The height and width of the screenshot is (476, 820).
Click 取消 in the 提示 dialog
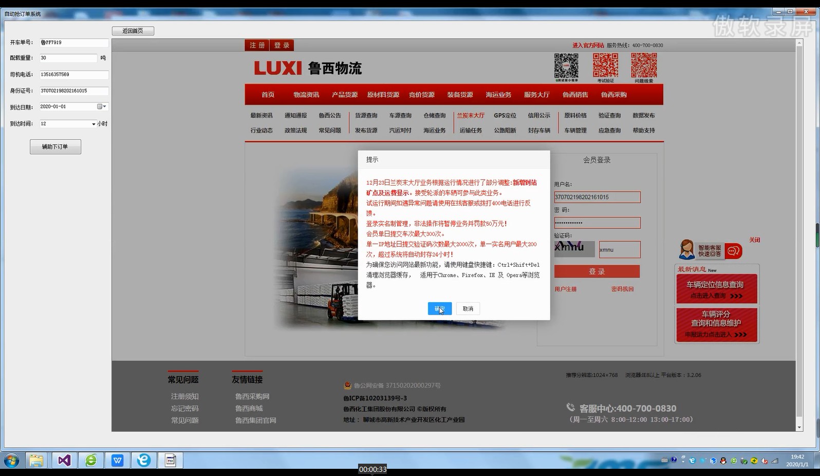pos(468,308)
